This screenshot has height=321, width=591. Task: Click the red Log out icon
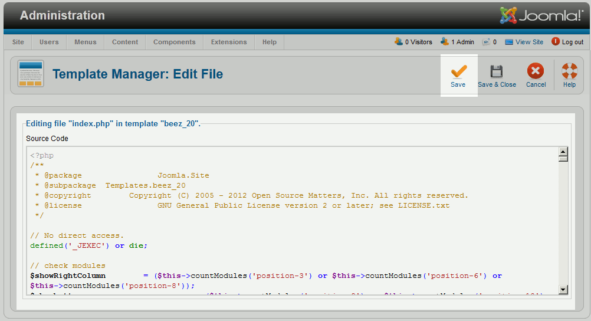(556, 41)
